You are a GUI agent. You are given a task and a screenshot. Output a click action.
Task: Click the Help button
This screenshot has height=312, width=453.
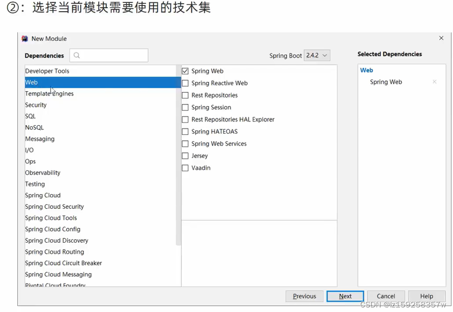[x=426, y=296]
